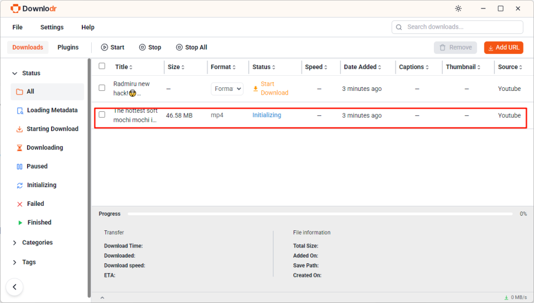The width and height of the screenshot is (534, 303).
Task: Check the Radmiru new hack row checkbox
Action: (x=102, y=88)
